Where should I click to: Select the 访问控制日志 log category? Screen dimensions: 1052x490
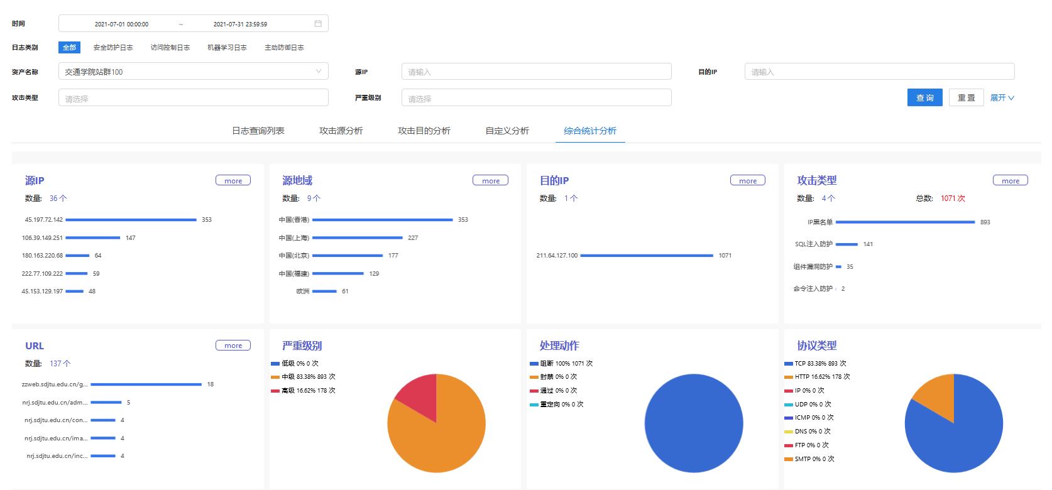pos(170,47)
